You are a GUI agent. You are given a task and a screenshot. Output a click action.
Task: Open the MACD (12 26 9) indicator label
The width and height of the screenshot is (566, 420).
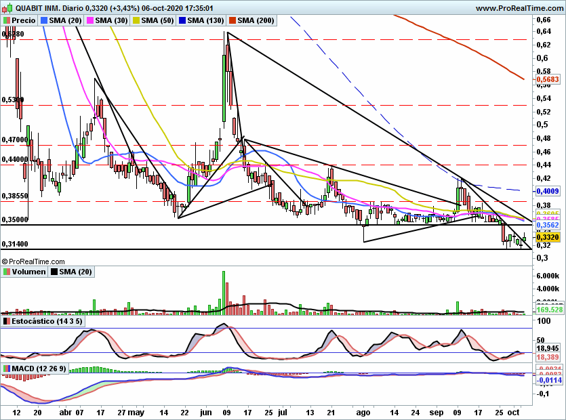(x=35, y=369)
